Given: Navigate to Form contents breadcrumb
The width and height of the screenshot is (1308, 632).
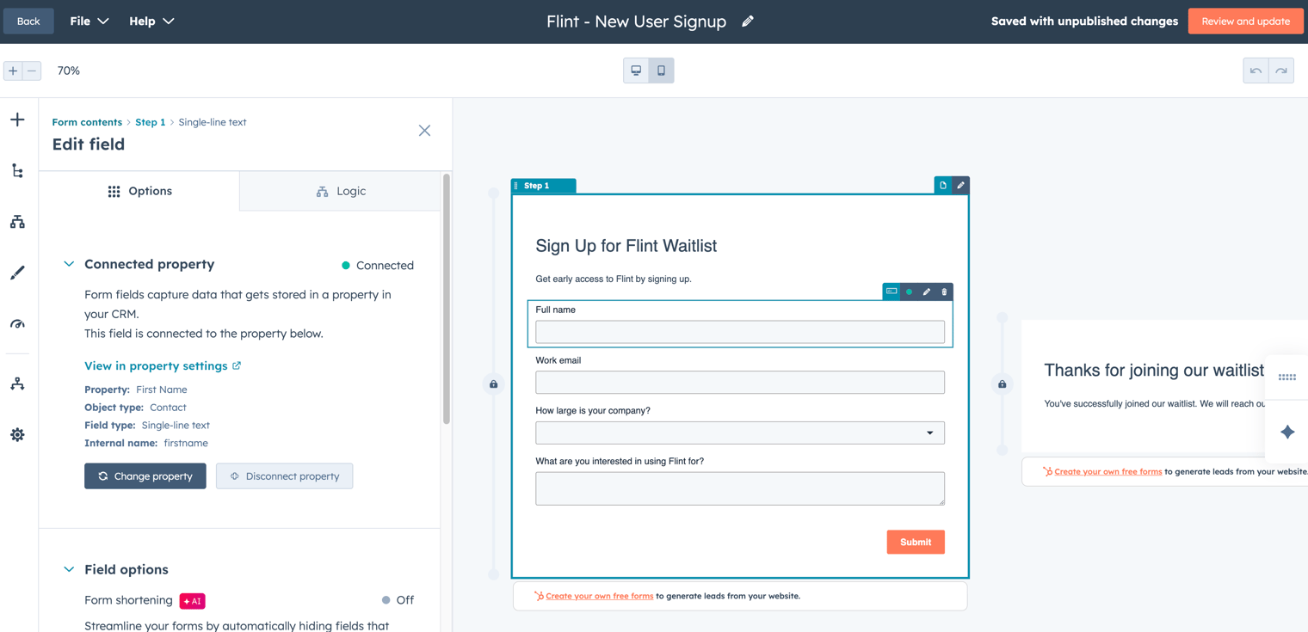Looking at the screenshot, I should pos(87,122).
